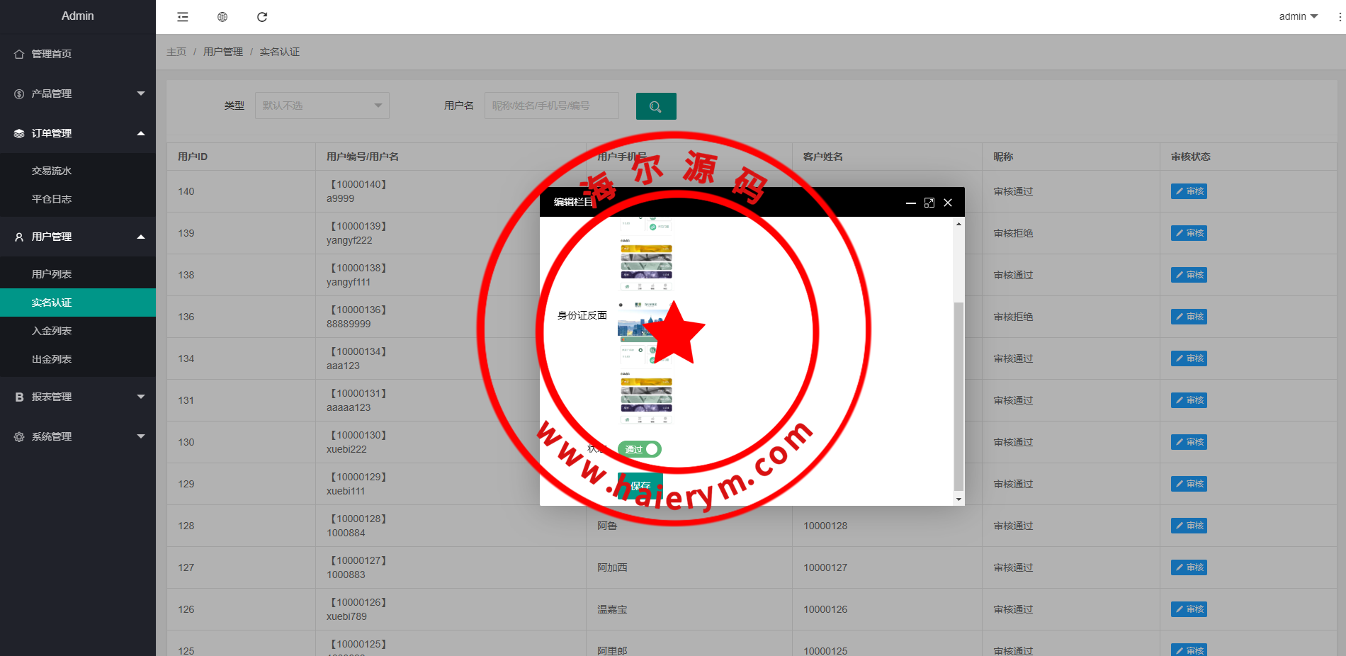This screenshot has width=1346, height=656.
Task: Click 审核 button for user 127
Action: [1189, 567]
